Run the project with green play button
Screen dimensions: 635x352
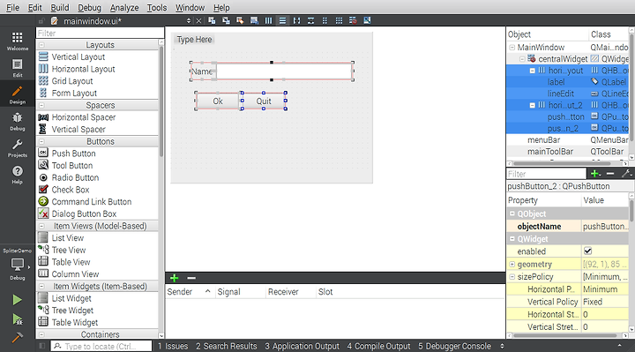(x=17, y=300)
